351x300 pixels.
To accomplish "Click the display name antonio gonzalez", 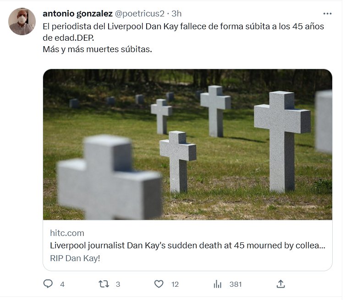I will (x=77, y=14).
